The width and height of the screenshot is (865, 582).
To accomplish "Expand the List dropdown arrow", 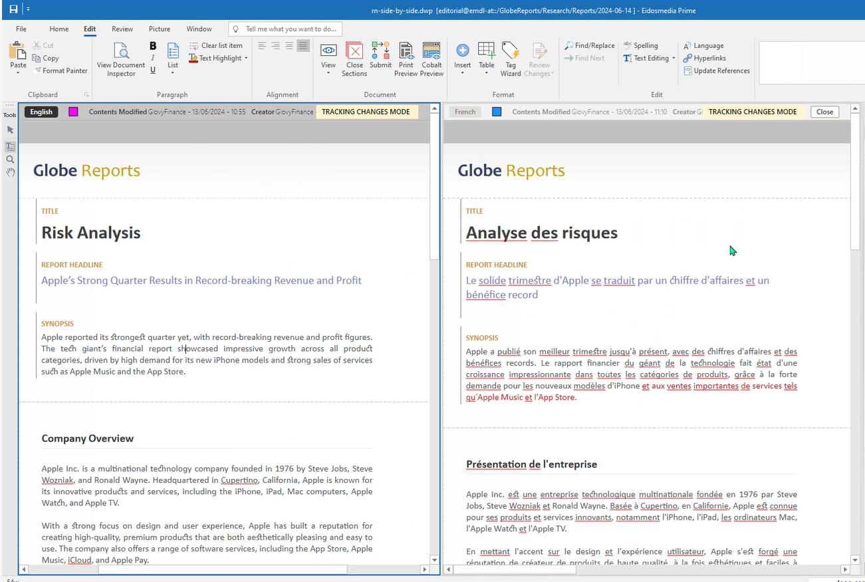I will [x=173, y=73].
